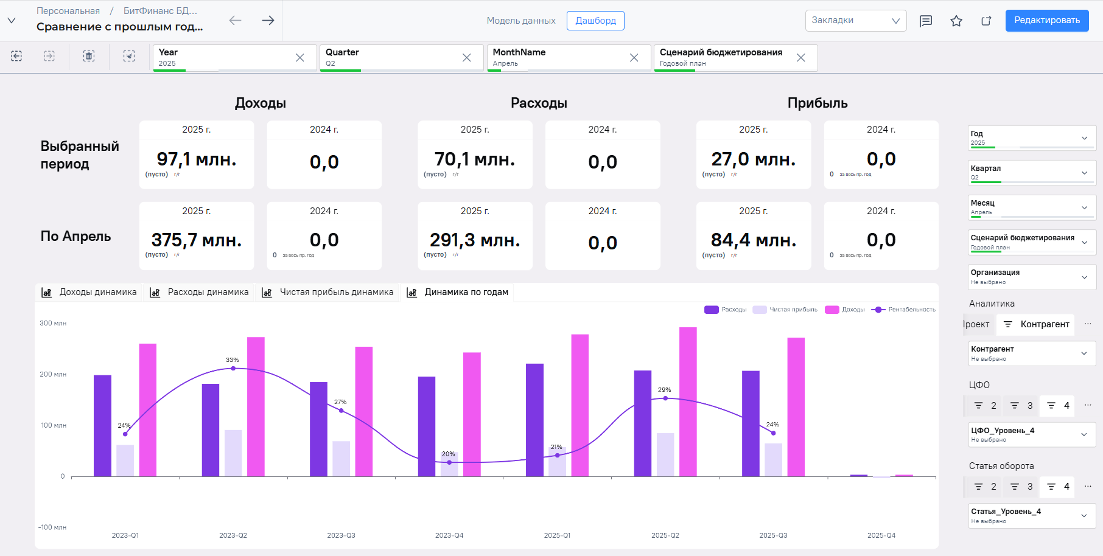Screen dimensions: 1103x556
Task: Click the Редактировать button
Action: pos(1047,20)
